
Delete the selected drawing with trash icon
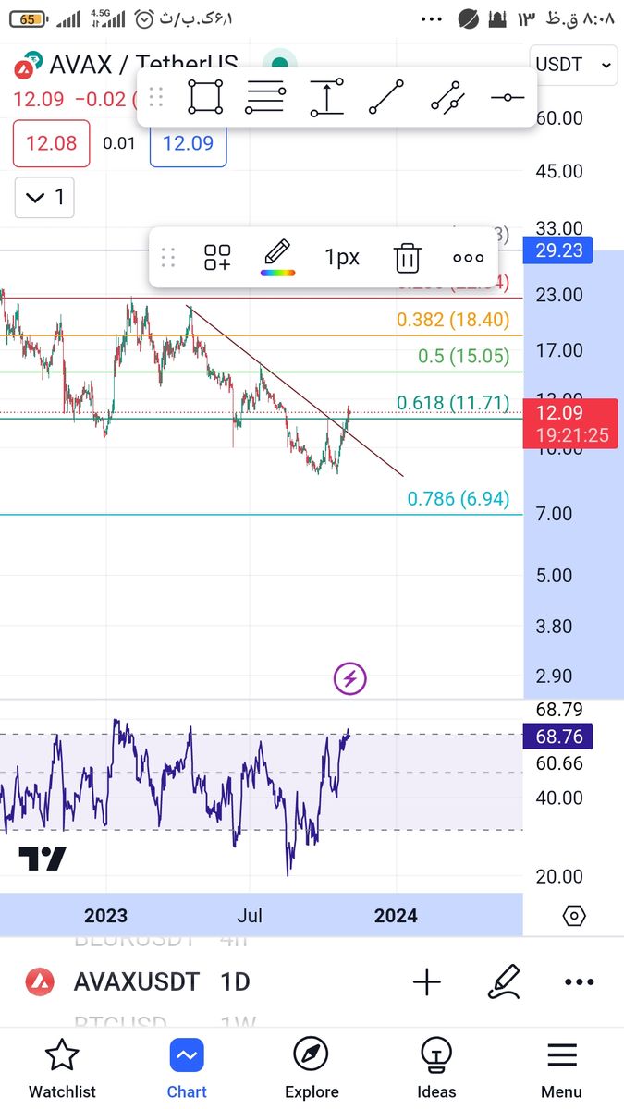(x=407, y=258)
